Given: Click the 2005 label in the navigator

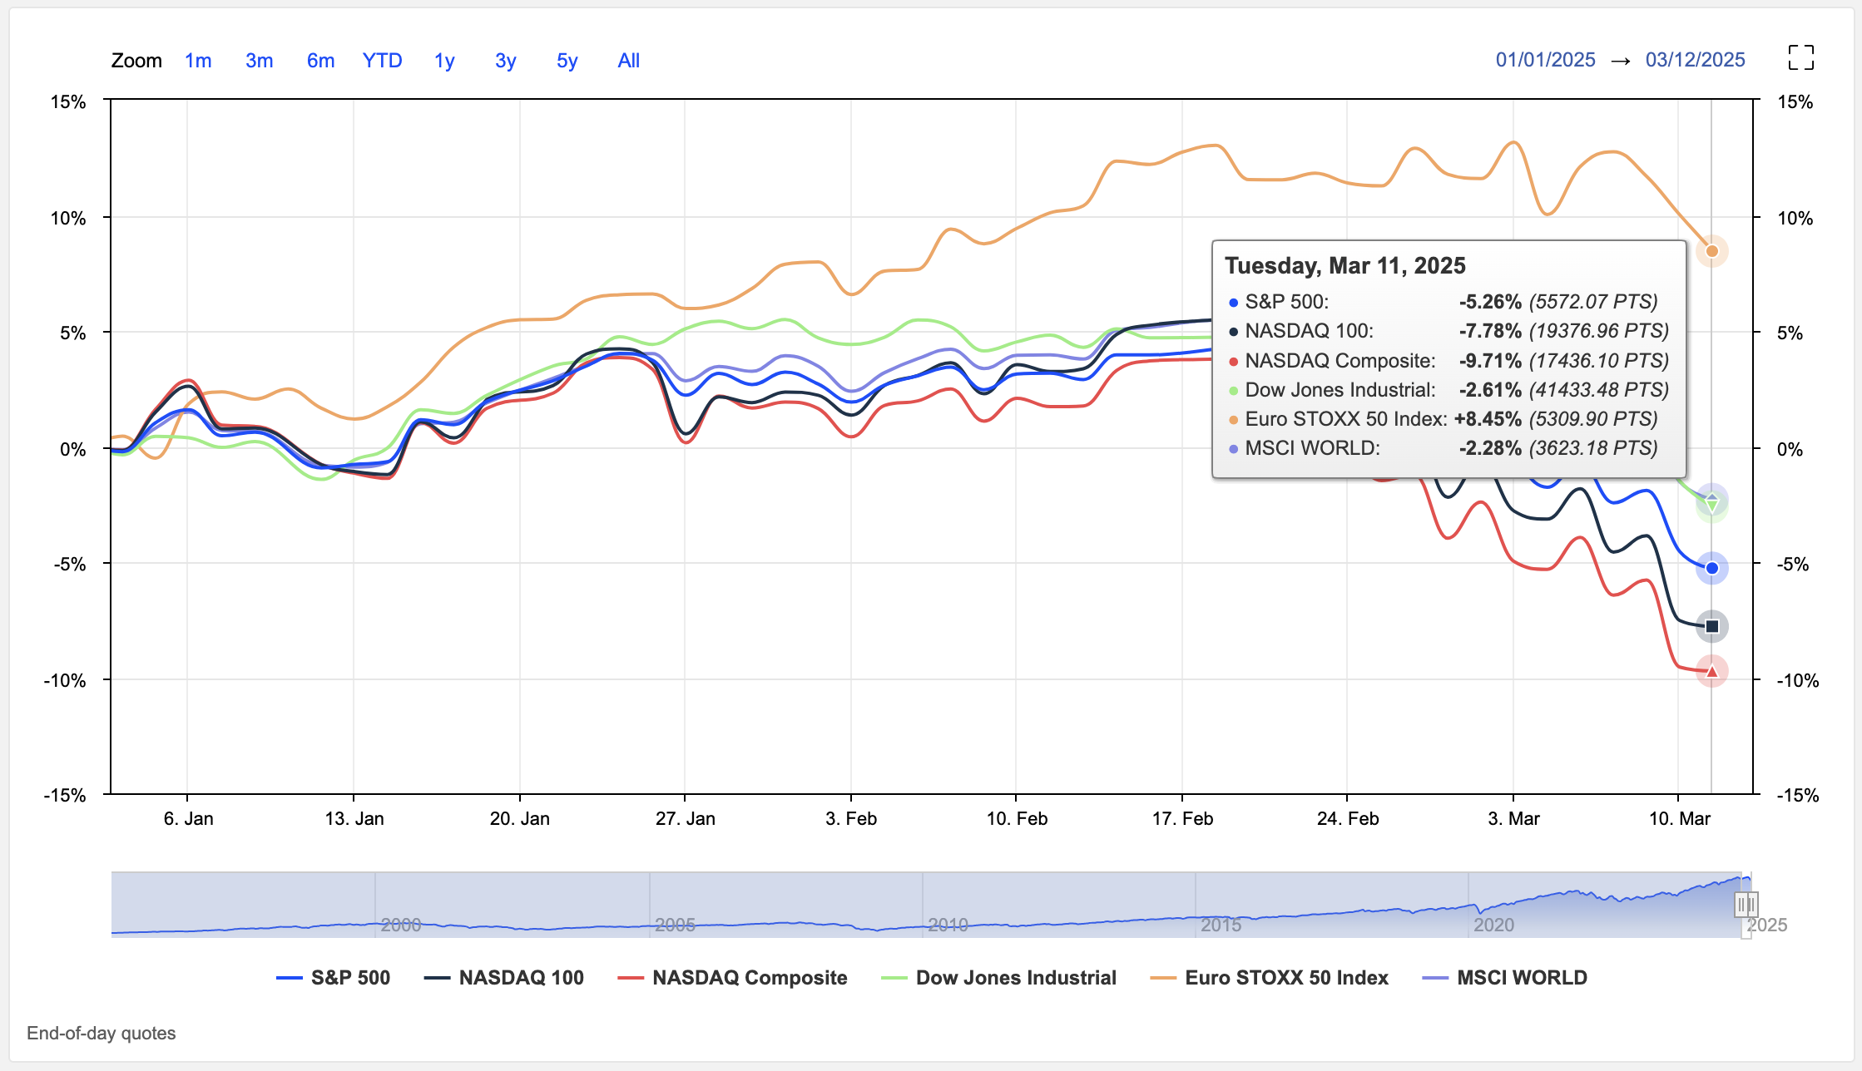Looking at the screenshot, I should pos(675,925).
